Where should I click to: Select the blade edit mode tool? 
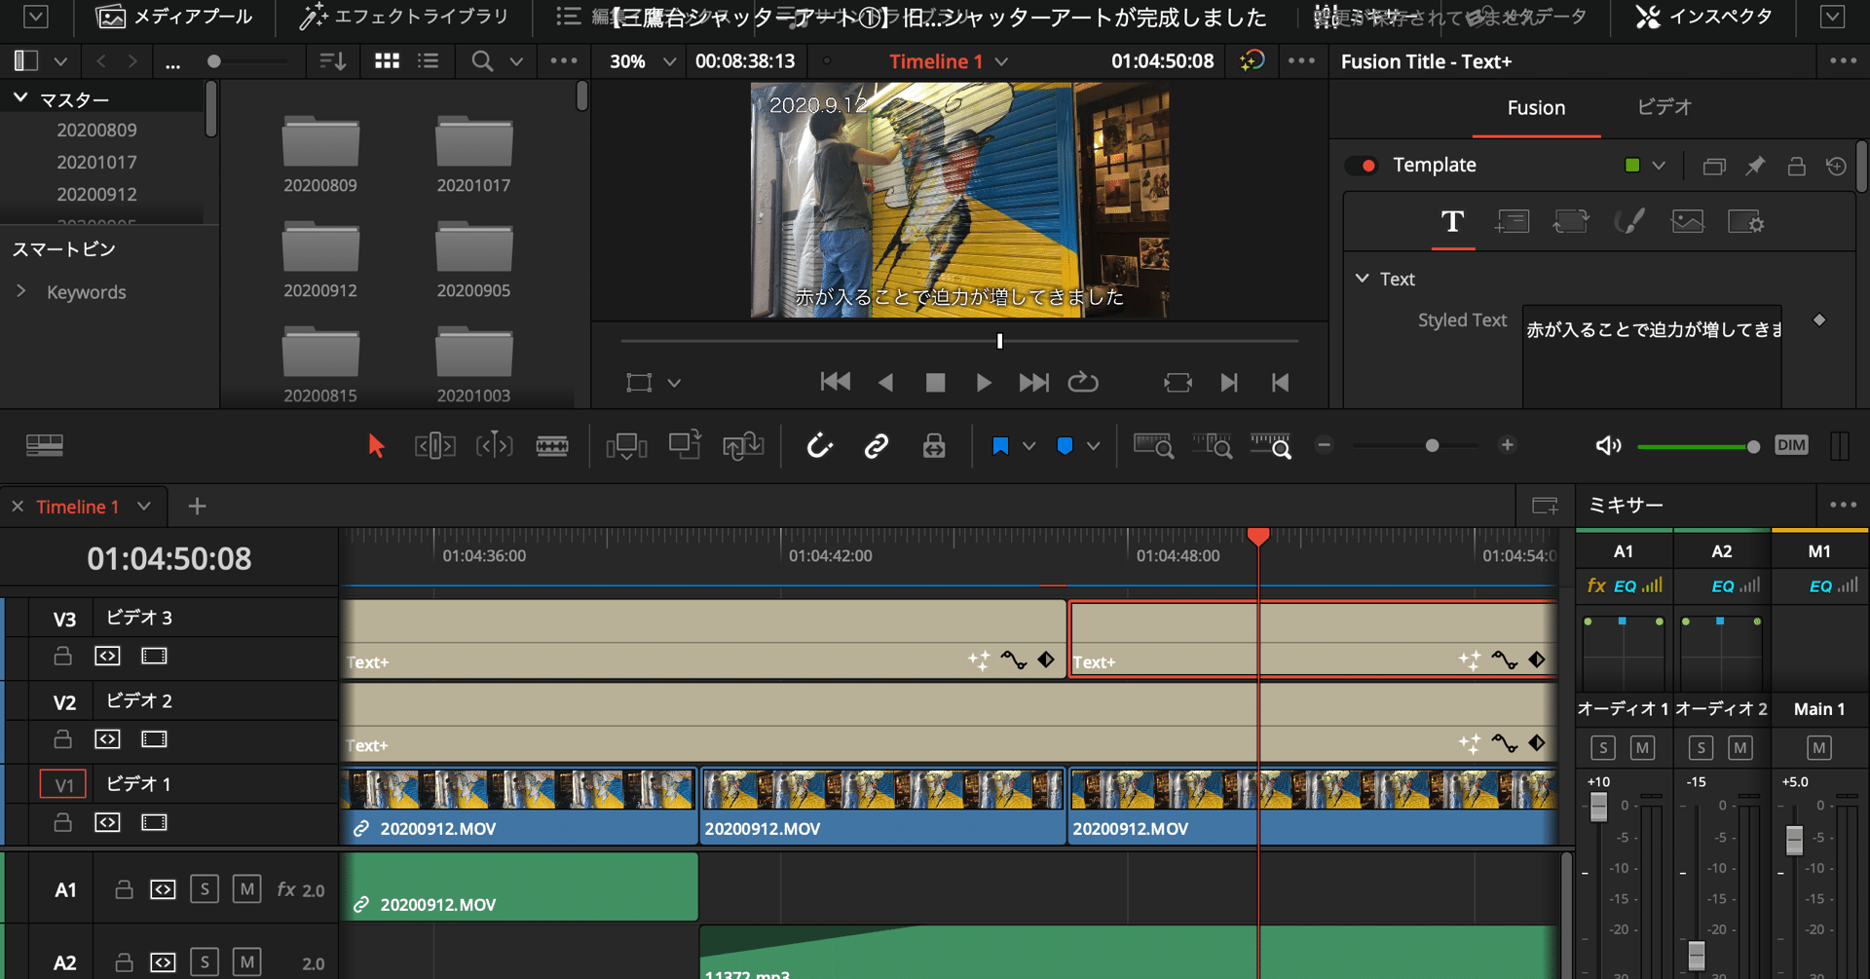click(x=552, y=446)
